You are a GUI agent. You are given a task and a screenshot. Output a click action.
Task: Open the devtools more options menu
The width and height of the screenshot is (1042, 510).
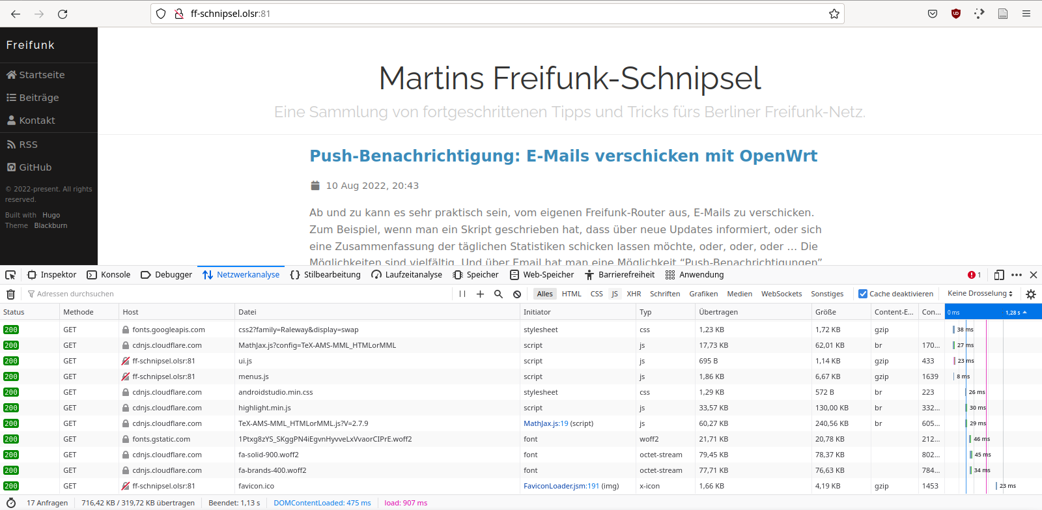pos(1017,275)
